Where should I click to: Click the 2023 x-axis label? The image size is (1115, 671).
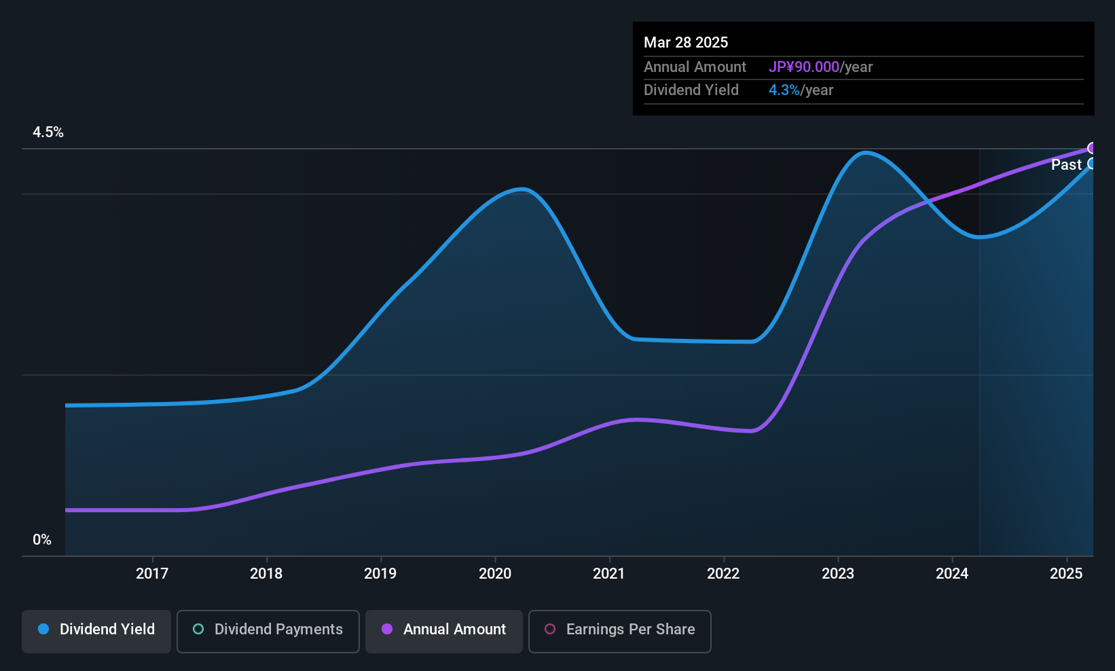(838, 573)
